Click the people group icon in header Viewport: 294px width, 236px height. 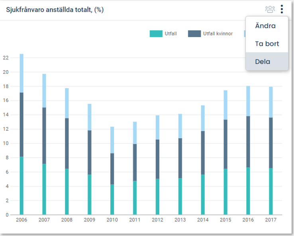click(270, 9)
